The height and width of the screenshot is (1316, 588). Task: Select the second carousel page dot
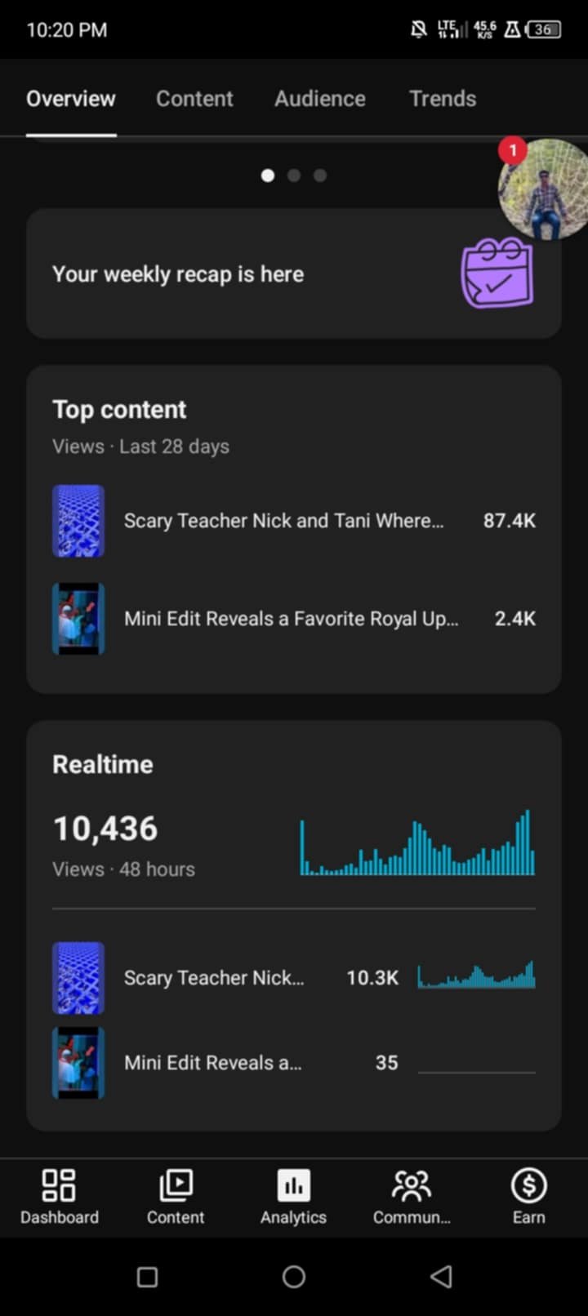coord(294,176)
